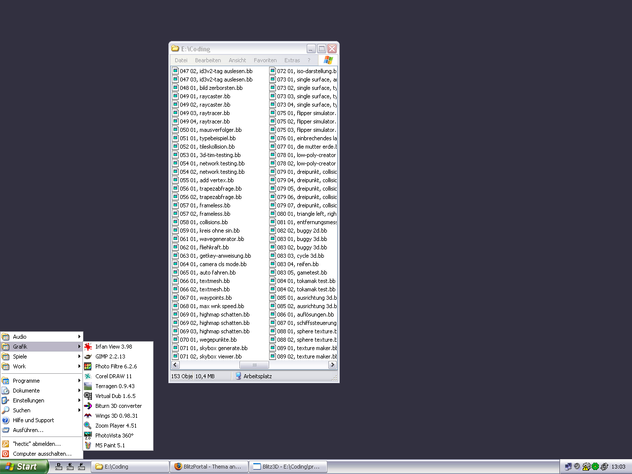Start MS Paint 5.1
632x474 pixels.
[x=110, y=445]
